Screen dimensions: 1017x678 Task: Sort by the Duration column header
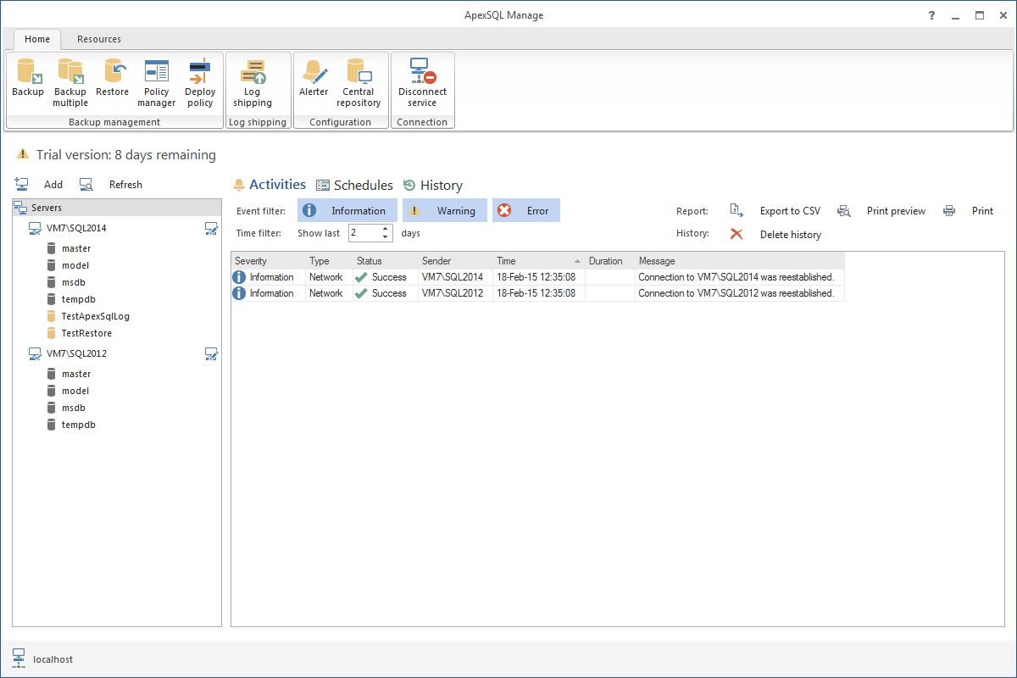[x=610, y=261]
